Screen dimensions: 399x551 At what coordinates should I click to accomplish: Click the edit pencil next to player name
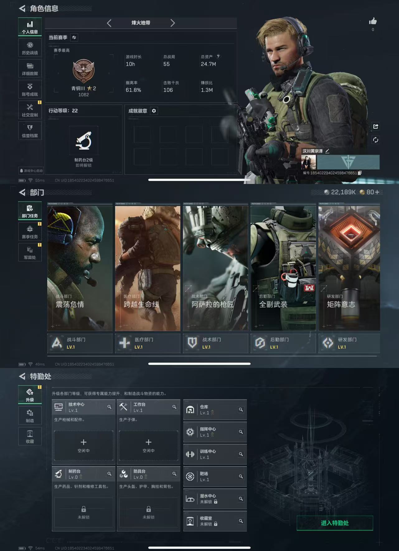327,151
